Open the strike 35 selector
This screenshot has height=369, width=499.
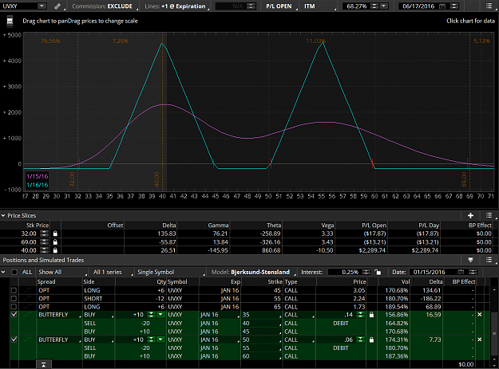[x=262, y=315]
